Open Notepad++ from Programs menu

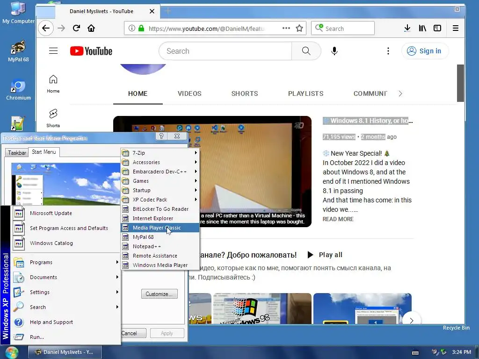pyautogui.click(x=160, y=246)
